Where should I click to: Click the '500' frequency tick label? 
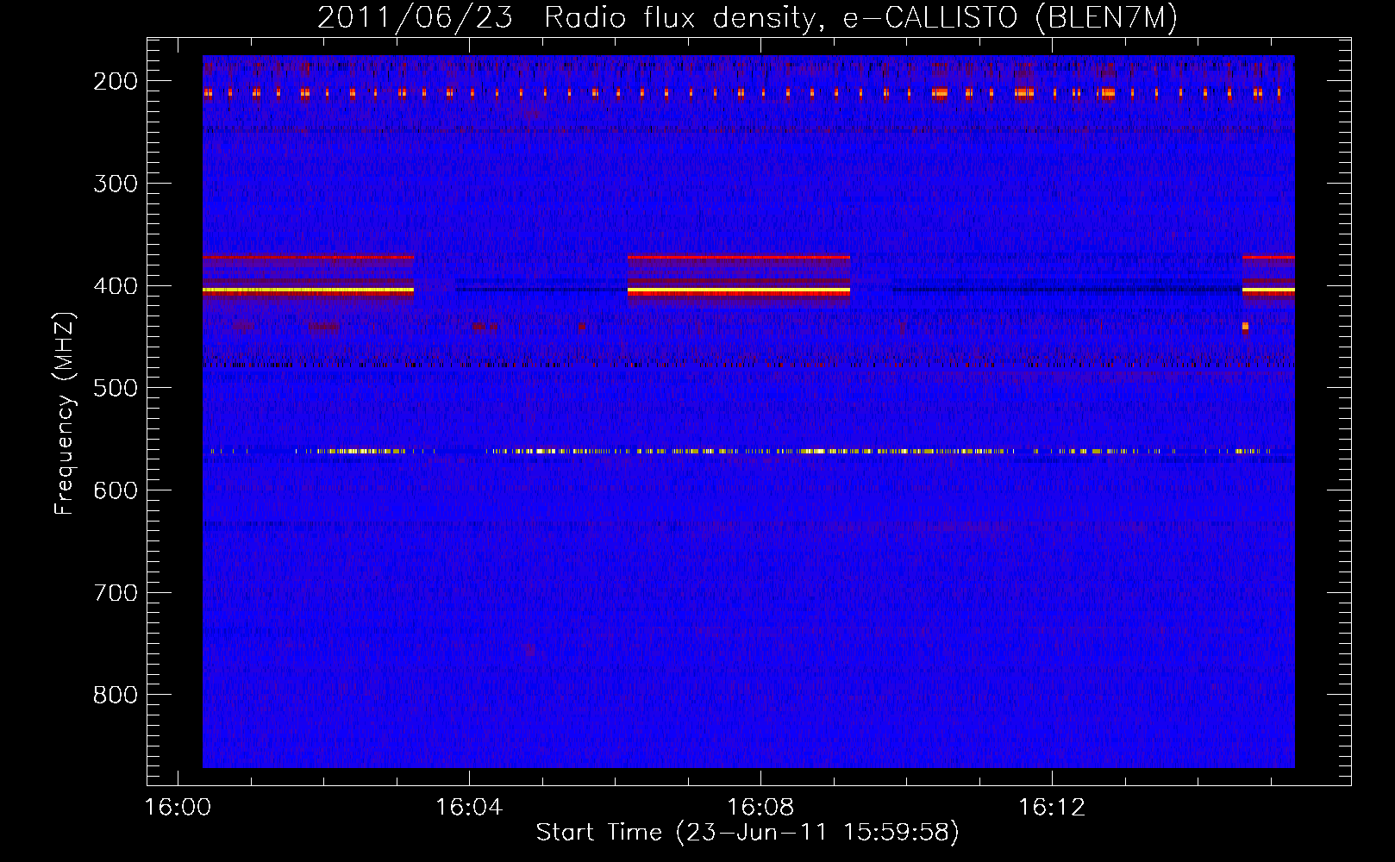(116, 388)
